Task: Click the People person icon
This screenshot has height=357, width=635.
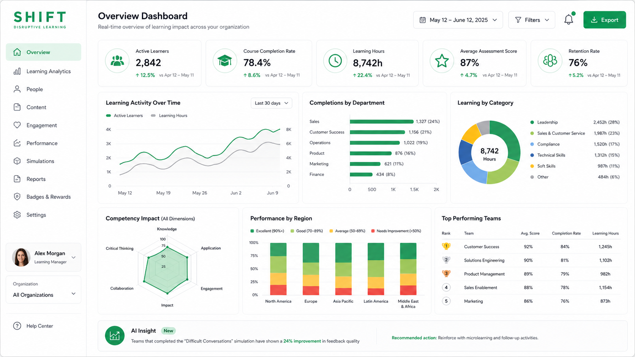Action: pyautogui.click(x=17, y=89)
